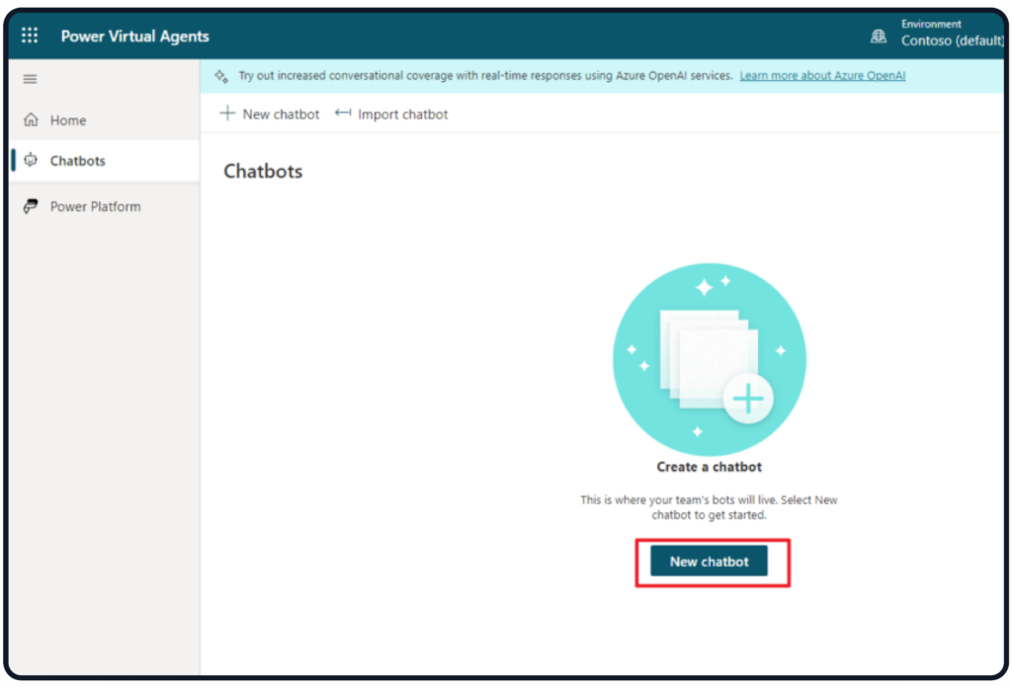The width and height of the screenshot is (1012, 686).
Task: Click the Create a chatbot caption
Action: coord(709,467)
